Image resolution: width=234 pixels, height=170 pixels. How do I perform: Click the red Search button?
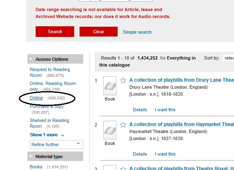click(x=55, y=32)
